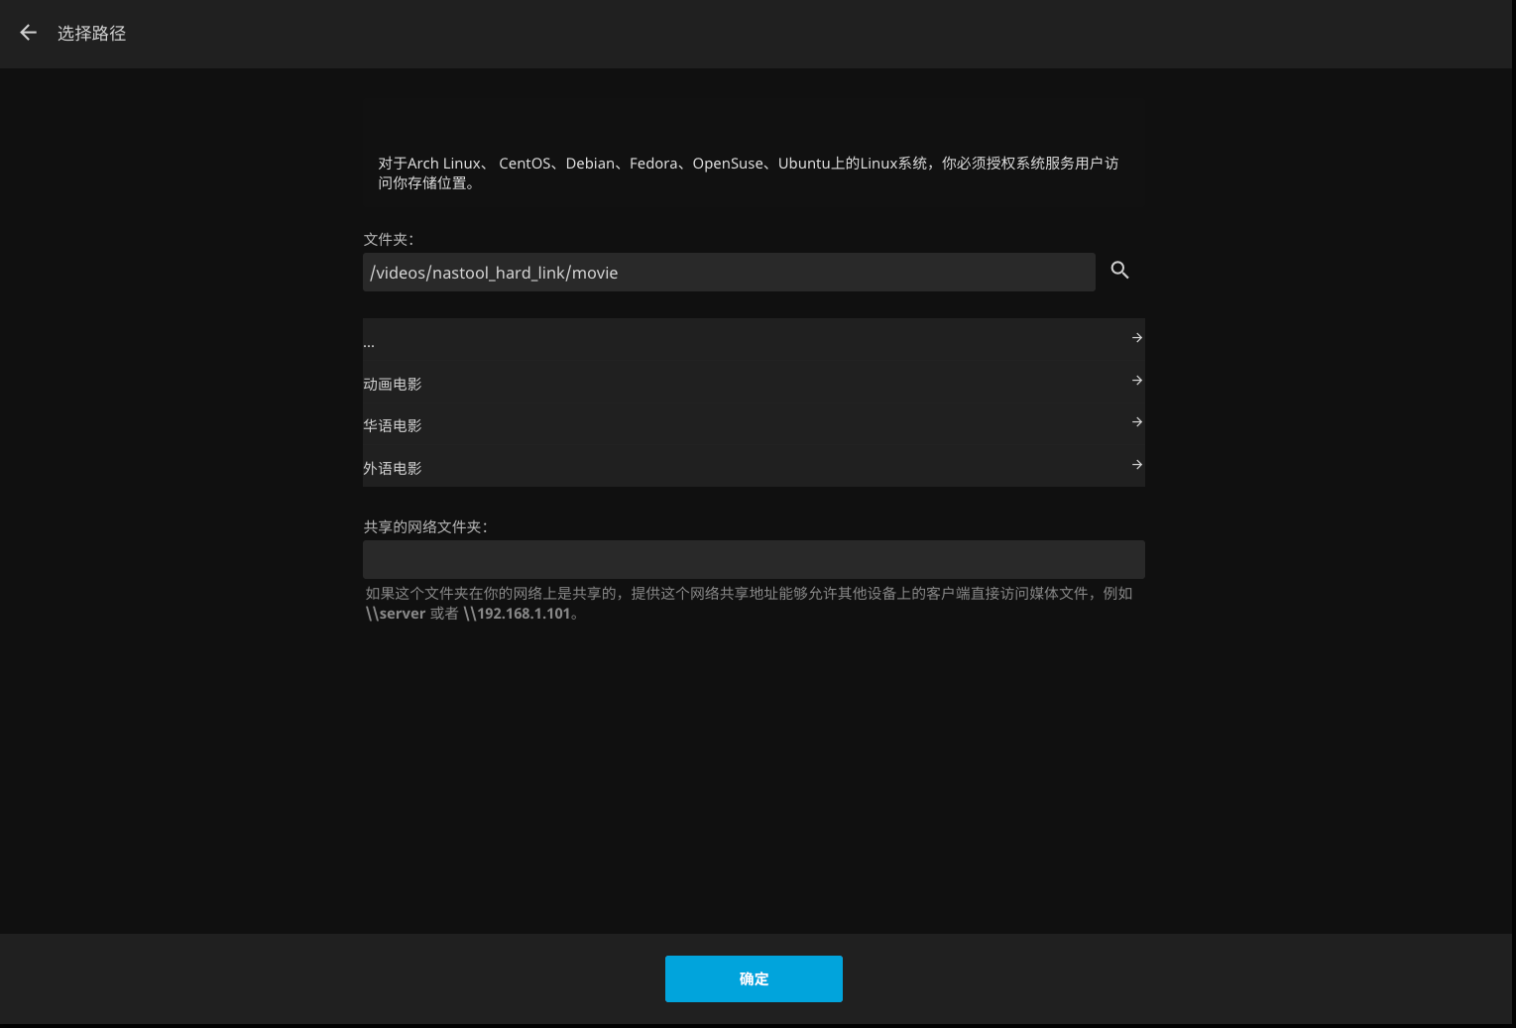Screen dimensions: 1516x1028
Task: Open the 动画电影 folder
Action: pyautogui.click(x=393, y=385)
